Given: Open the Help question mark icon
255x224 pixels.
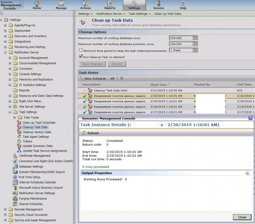Looking at the screenshot, I should tap(183, 3).
